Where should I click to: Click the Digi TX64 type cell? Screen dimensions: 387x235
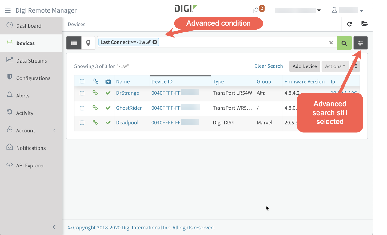[223, 123]
